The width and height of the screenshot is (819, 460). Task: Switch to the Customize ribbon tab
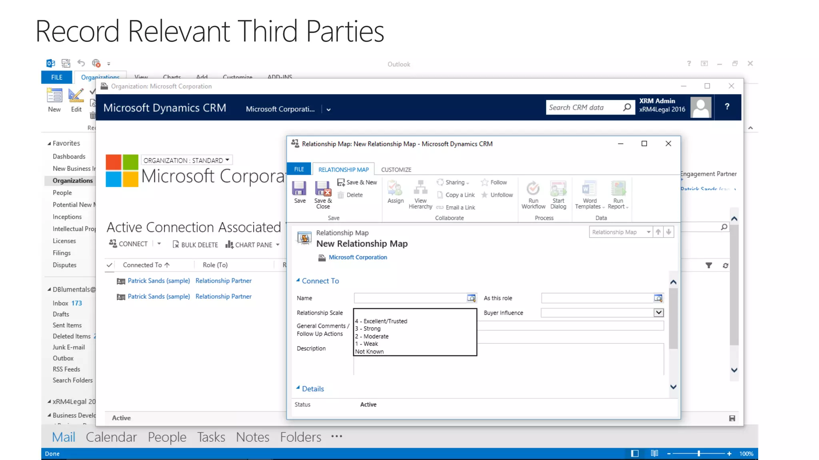click(x=396, y=170)
